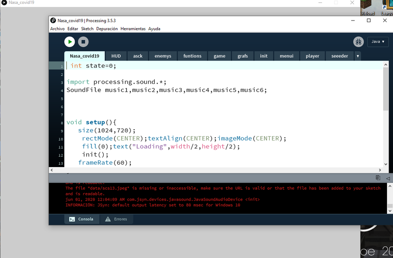Click the 'void setup(){' line
The height and width of the screenshot is (258, 393).
pos(91,122)
